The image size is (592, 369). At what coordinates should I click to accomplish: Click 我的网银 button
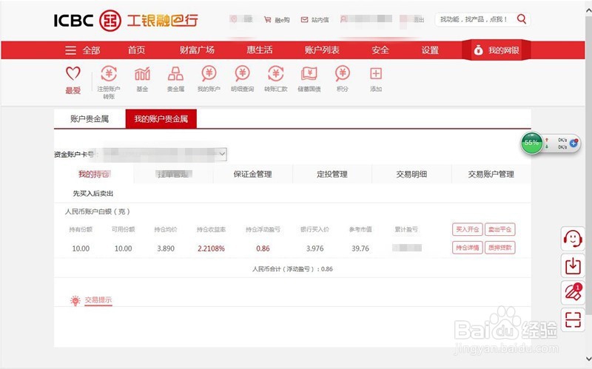(x=497, y=50)
